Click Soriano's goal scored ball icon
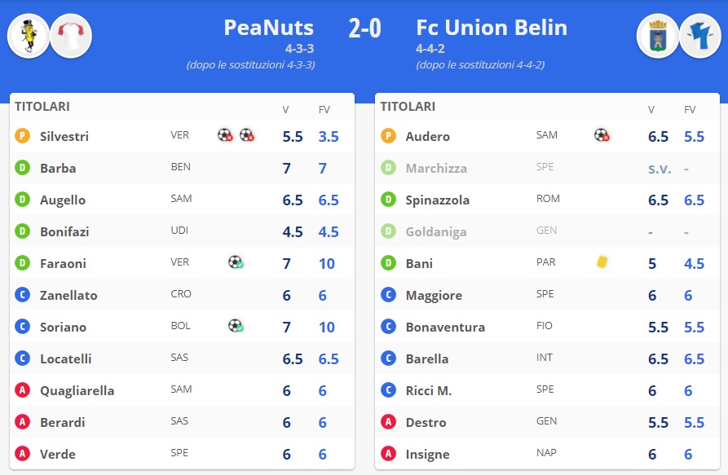 [x=236, y=326]
